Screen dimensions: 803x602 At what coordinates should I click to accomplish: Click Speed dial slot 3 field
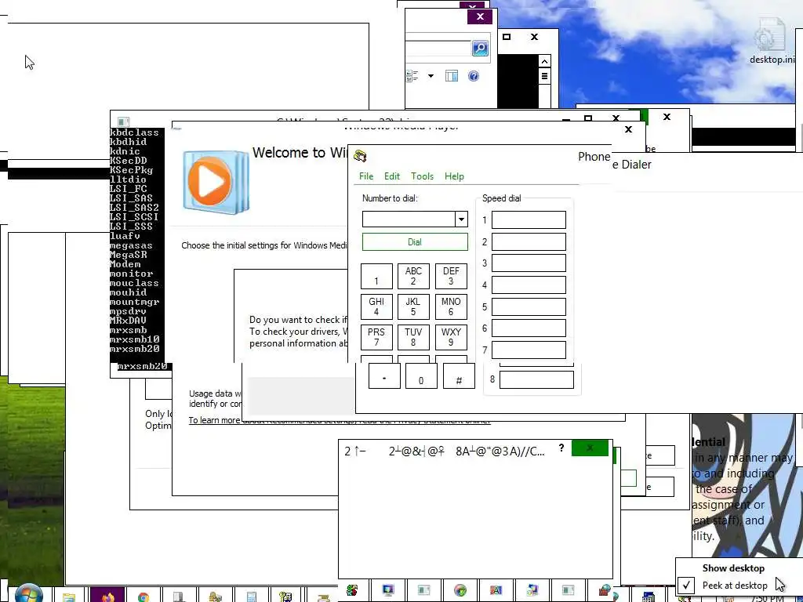coord(529,263)
